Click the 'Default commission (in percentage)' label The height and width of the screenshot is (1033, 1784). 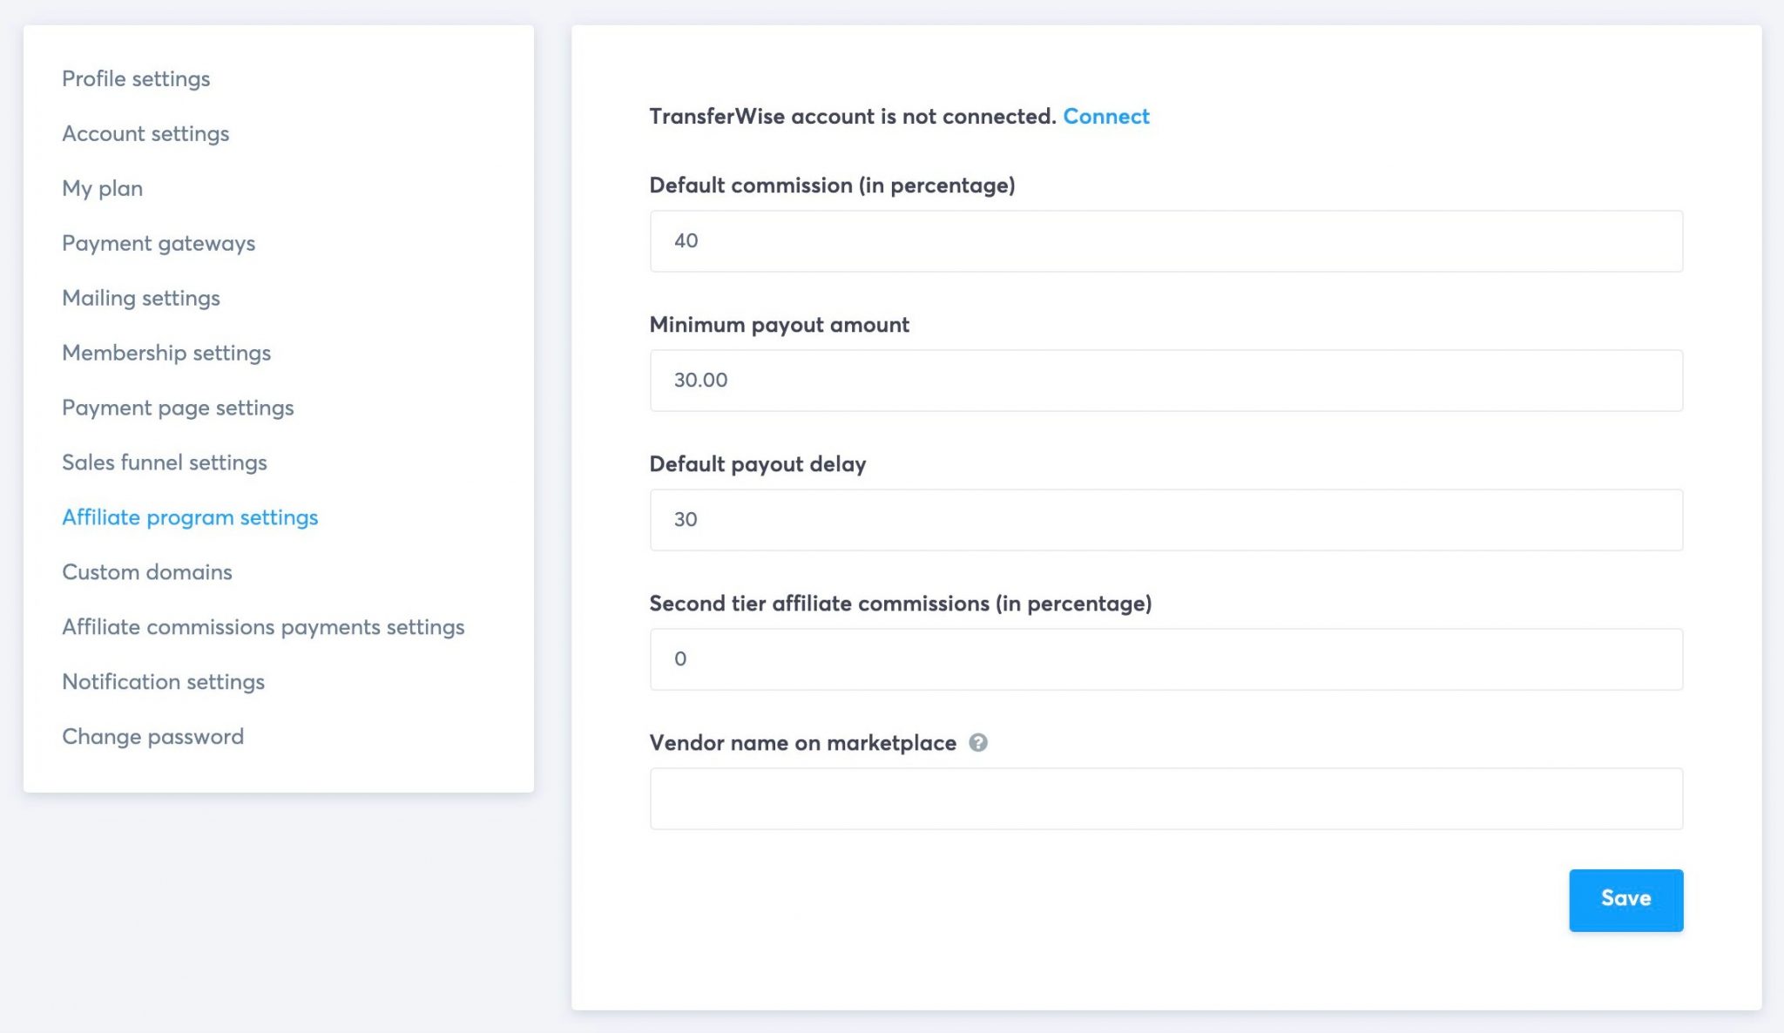pos(832,186)
